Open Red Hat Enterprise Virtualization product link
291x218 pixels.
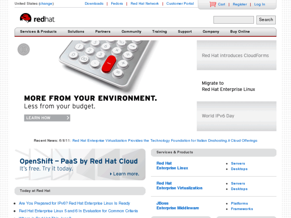(x=179, y=186)
